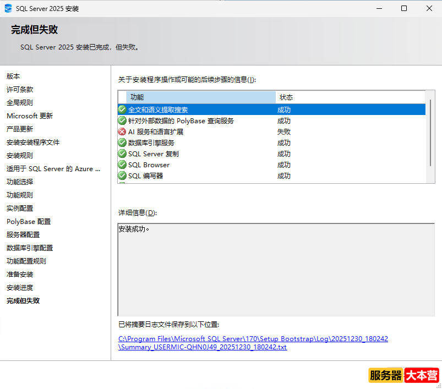The image size is (442, 389).
Task: Select 实例配置 step in the sidebar
Action: coord(20,208)
